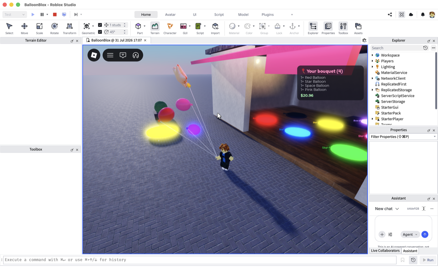
Task: Pick the Scale tool
Action: (x=39, y=28)
